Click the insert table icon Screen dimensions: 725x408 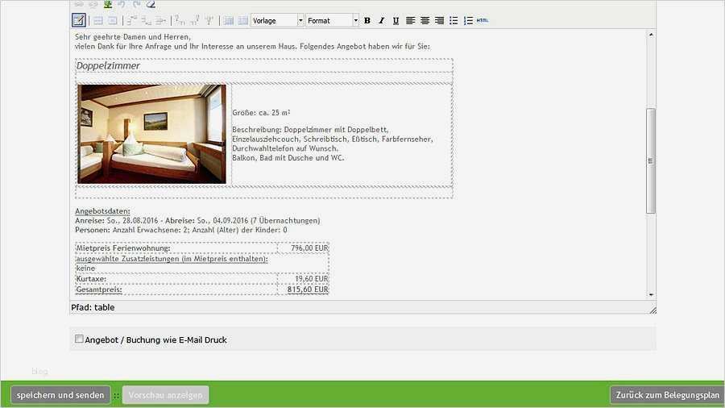pyautogui.click(x=79, y=20)
